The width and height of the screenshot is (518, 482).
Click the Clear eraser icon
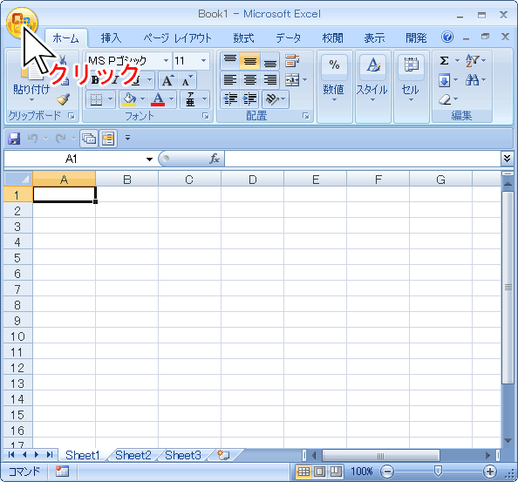point(445,99)
